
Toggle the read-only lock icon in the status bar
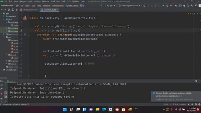click(188, 105)
